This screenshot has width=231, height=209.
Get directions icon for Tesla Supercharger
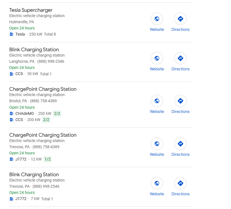tap(180, 19)
